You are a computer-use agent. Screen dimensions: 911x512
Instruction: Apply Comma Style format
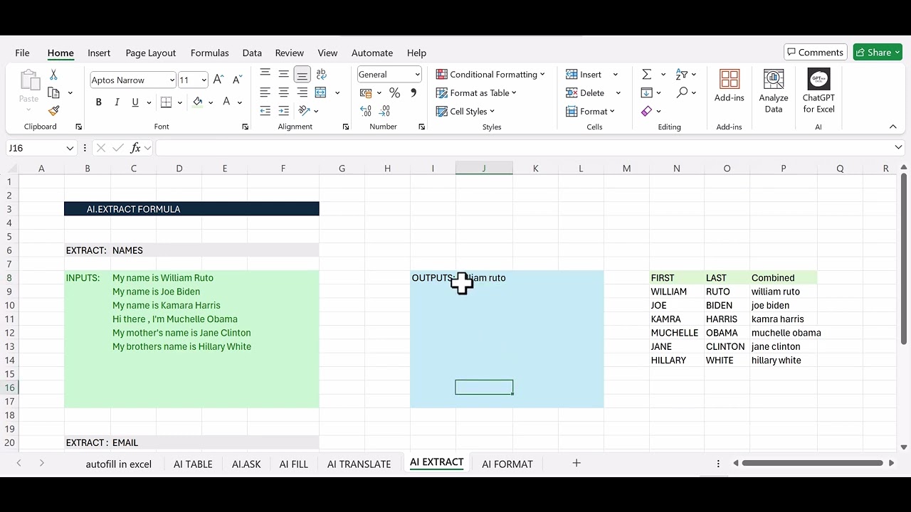pos(414,93)
